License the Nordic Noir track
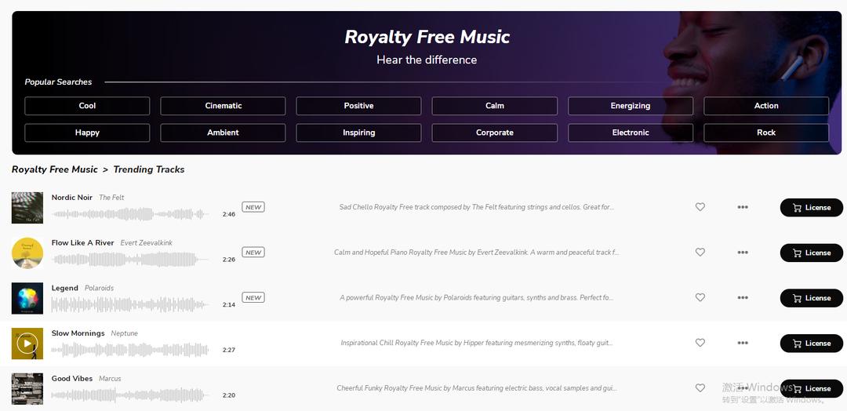 [811, 208]
